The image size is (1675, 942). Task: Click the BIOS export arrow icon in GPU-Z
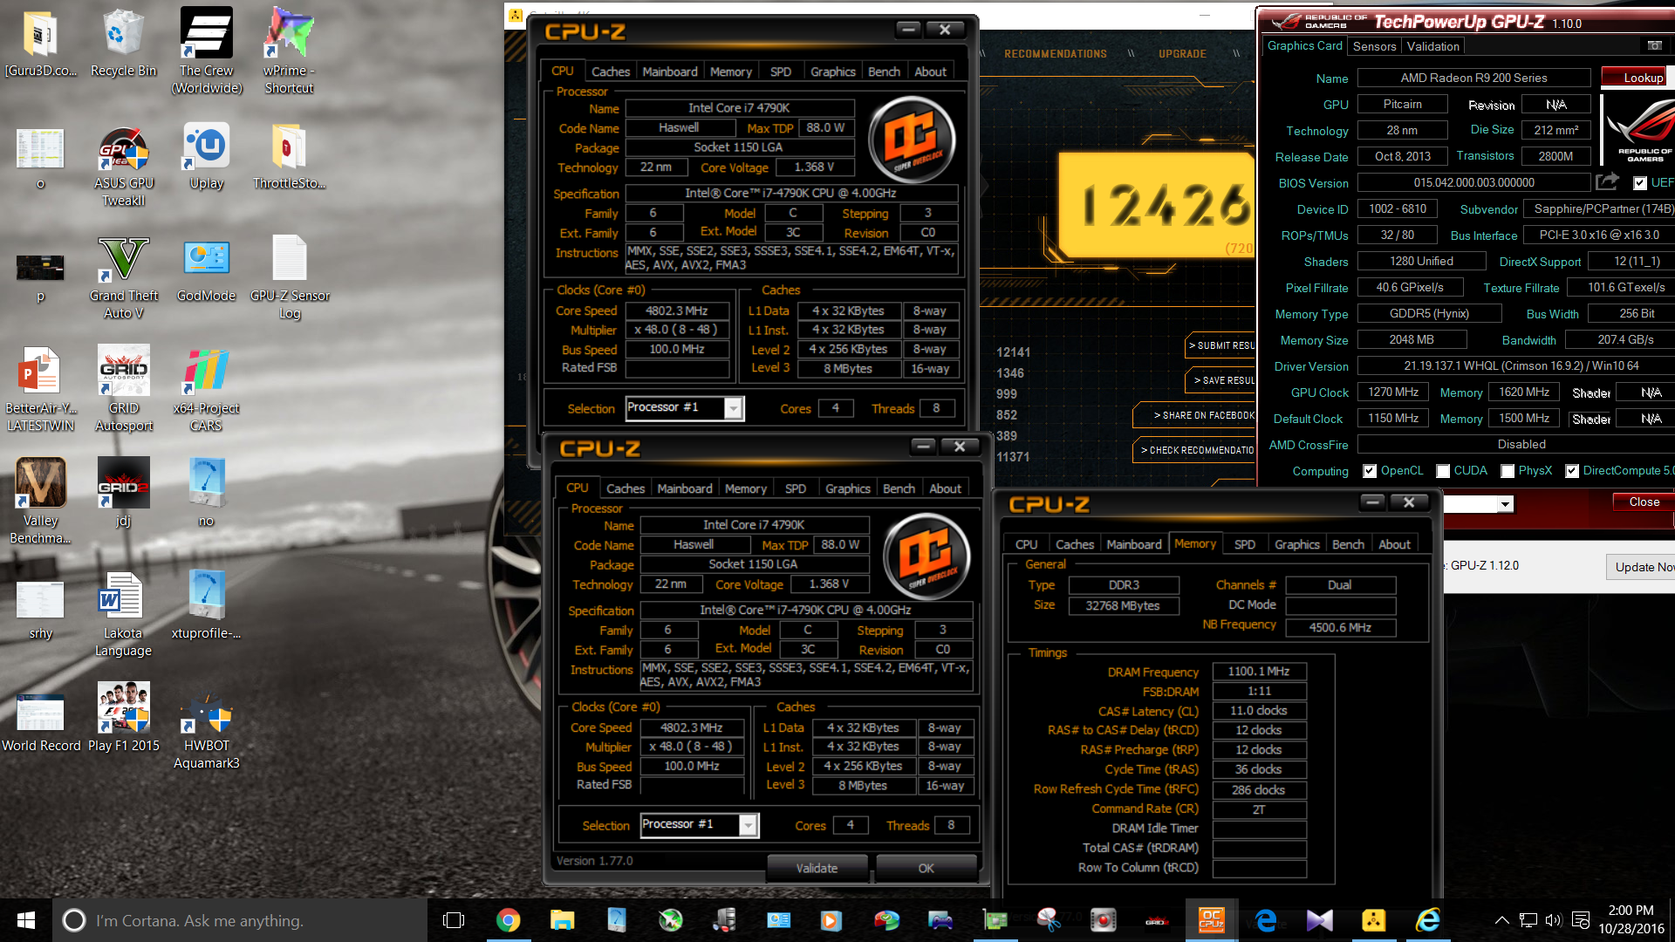pyautogui.click(x=1607, y=181)
